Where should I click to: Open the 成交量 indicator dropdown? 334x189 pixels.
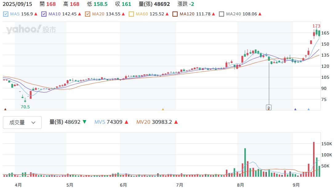click(x=22, y=123)
